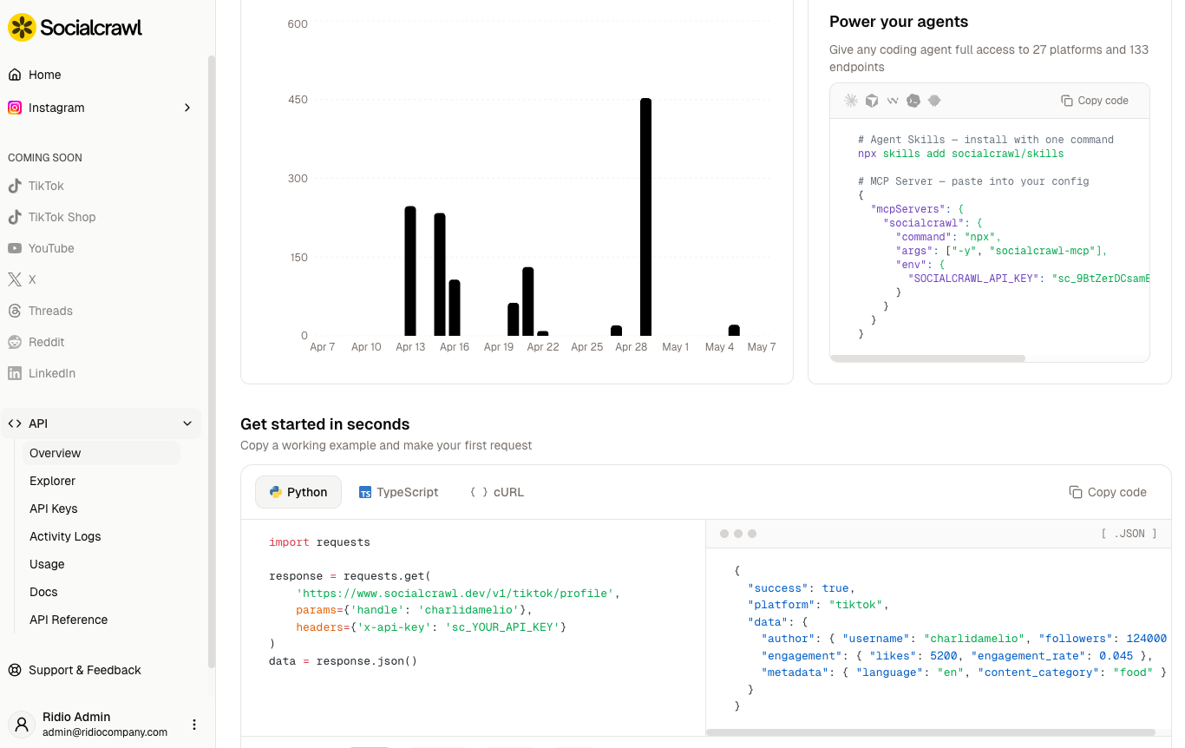Click the tallest chart bar near Apr 28
This screenshot has height=748, width=1185.
(x=645, y=217)
